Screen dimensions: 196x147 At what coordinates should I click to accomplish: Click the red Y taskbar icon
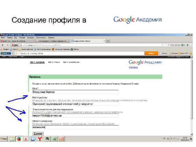coord(40,139)
